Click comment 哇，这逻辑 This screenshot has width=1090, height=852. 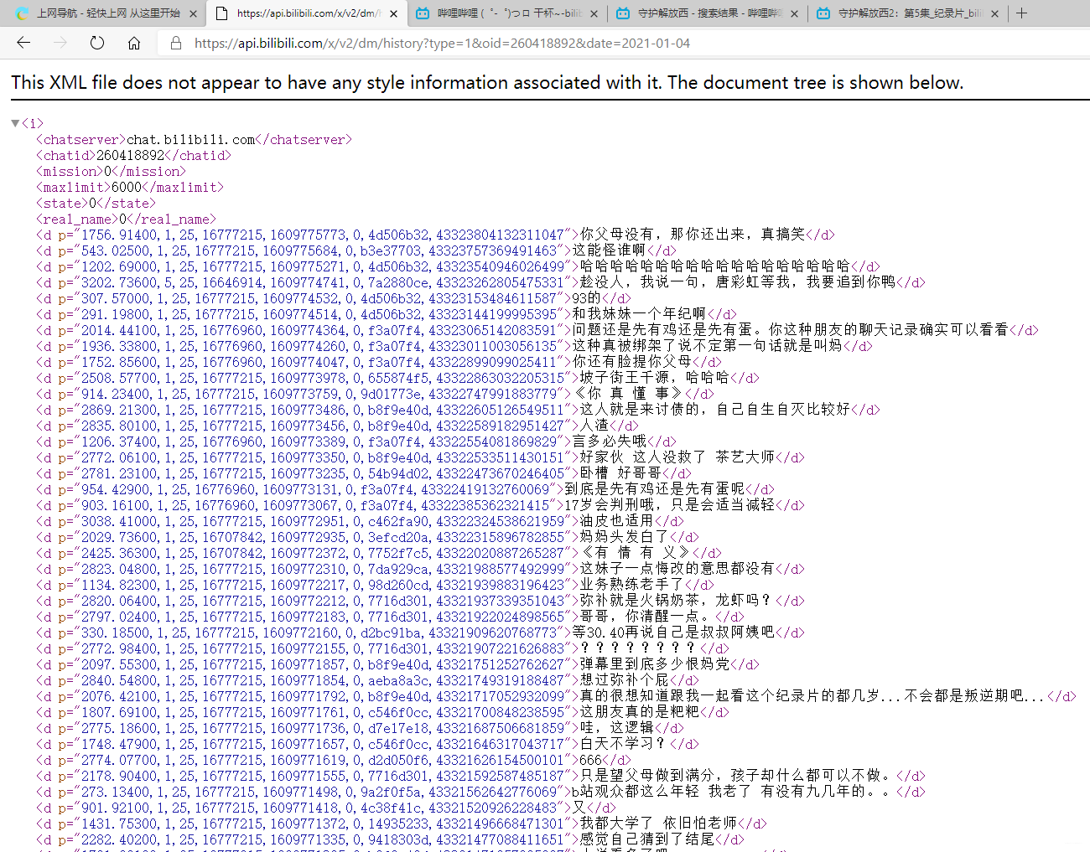(x=360, y=729)
